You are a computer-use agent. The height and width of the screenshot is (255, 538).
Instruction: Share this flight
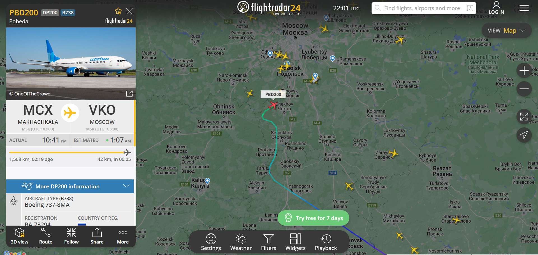tap(97, 236)
